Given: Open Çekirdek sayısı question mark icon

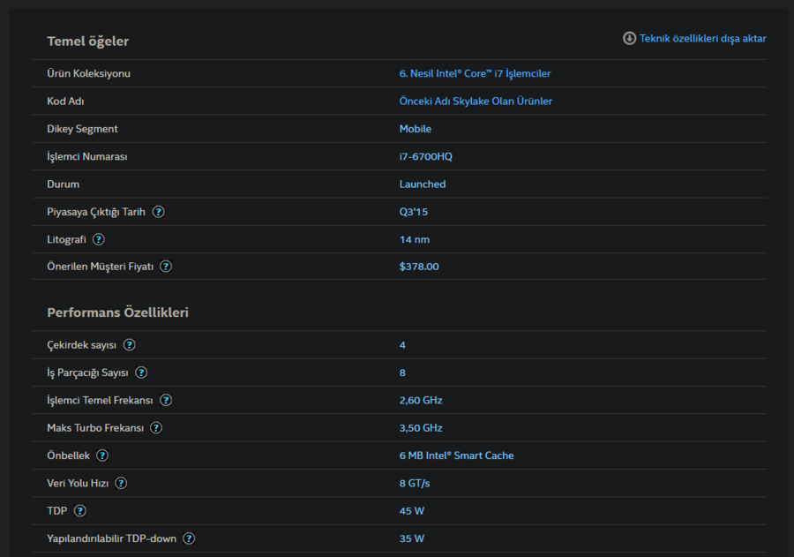Looking at the screenshot, I should pos(130,345).
